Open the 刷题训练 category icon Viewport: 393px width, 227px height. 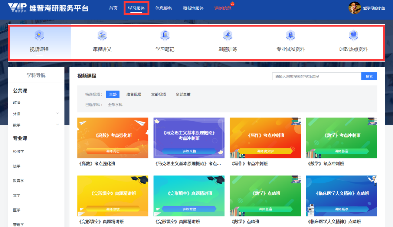(x=228, y=36)
